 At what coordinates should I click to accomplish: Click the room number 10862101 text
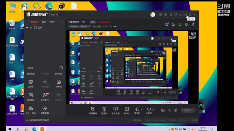[107, 26]
